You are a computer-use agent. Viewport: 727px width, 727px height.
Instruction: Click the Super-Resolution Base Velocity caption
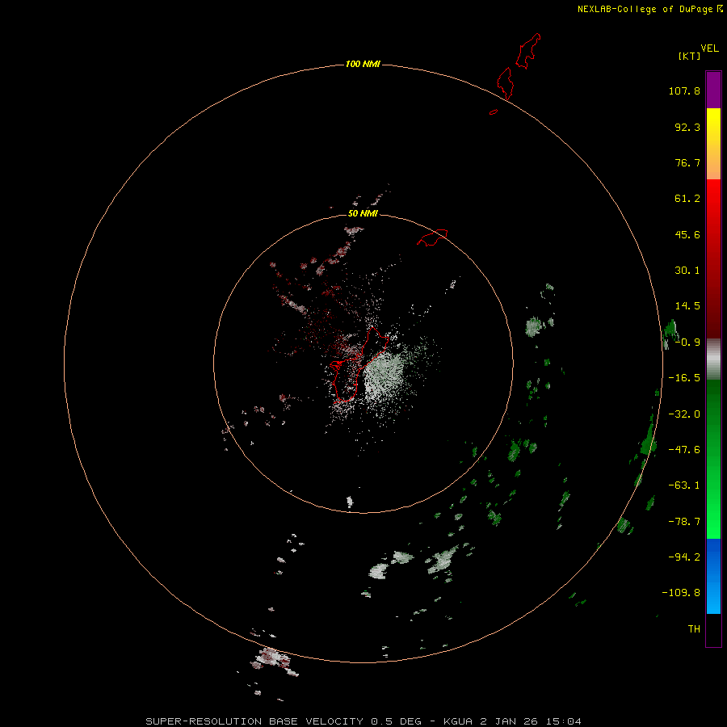[363, 721]
